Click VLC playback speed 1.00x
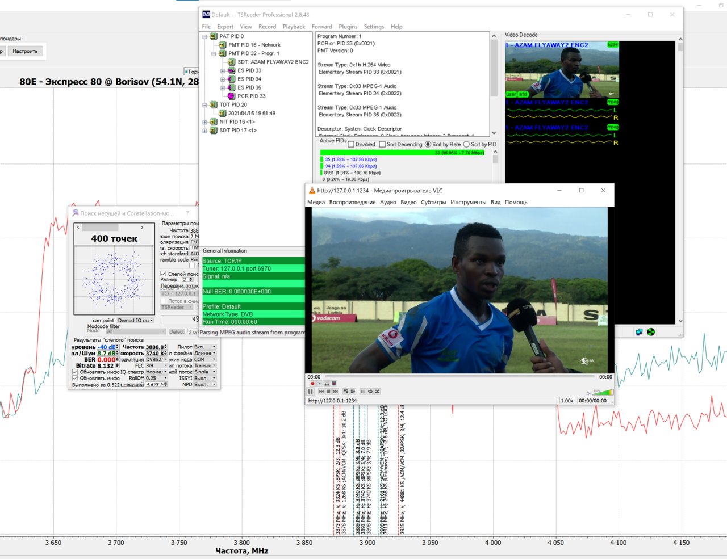The width and height of the screenshot is (727, 559). 567,401
